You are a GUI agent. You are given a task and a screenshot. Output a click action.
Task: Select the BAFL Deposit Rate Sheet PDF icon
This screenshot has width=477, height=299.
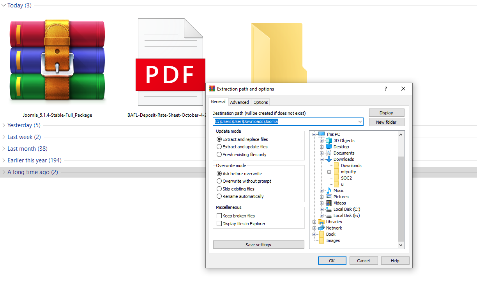(170, 62)
